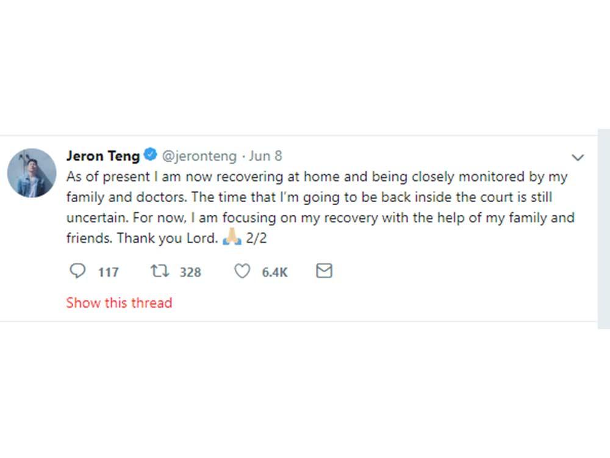
Task: Expand the conversation with Show this thread
Action: coord(119,302)
